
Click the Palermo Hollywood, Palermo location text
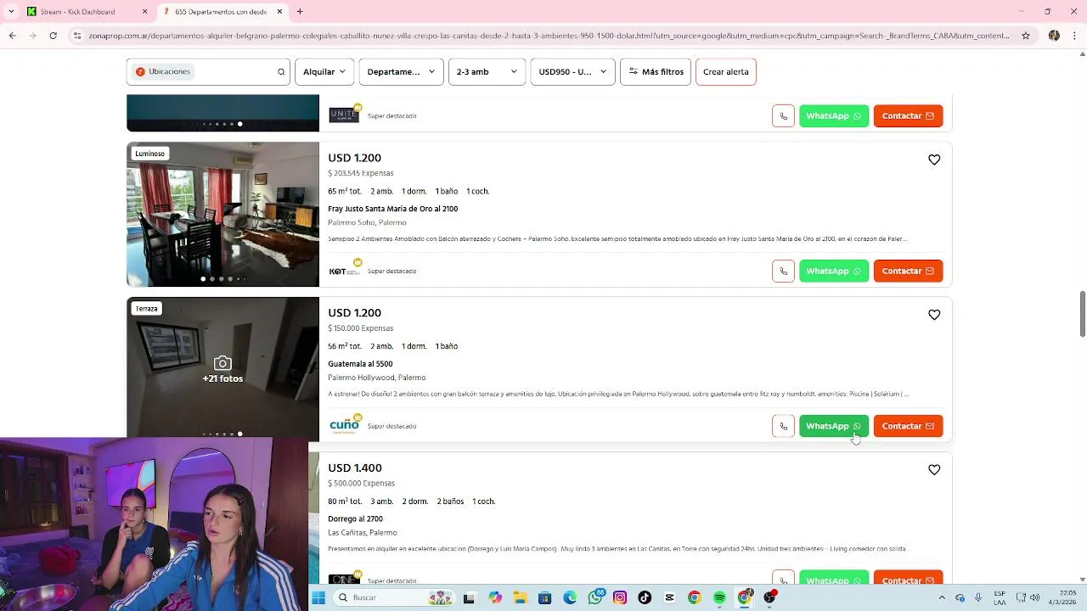coord(377,378)
